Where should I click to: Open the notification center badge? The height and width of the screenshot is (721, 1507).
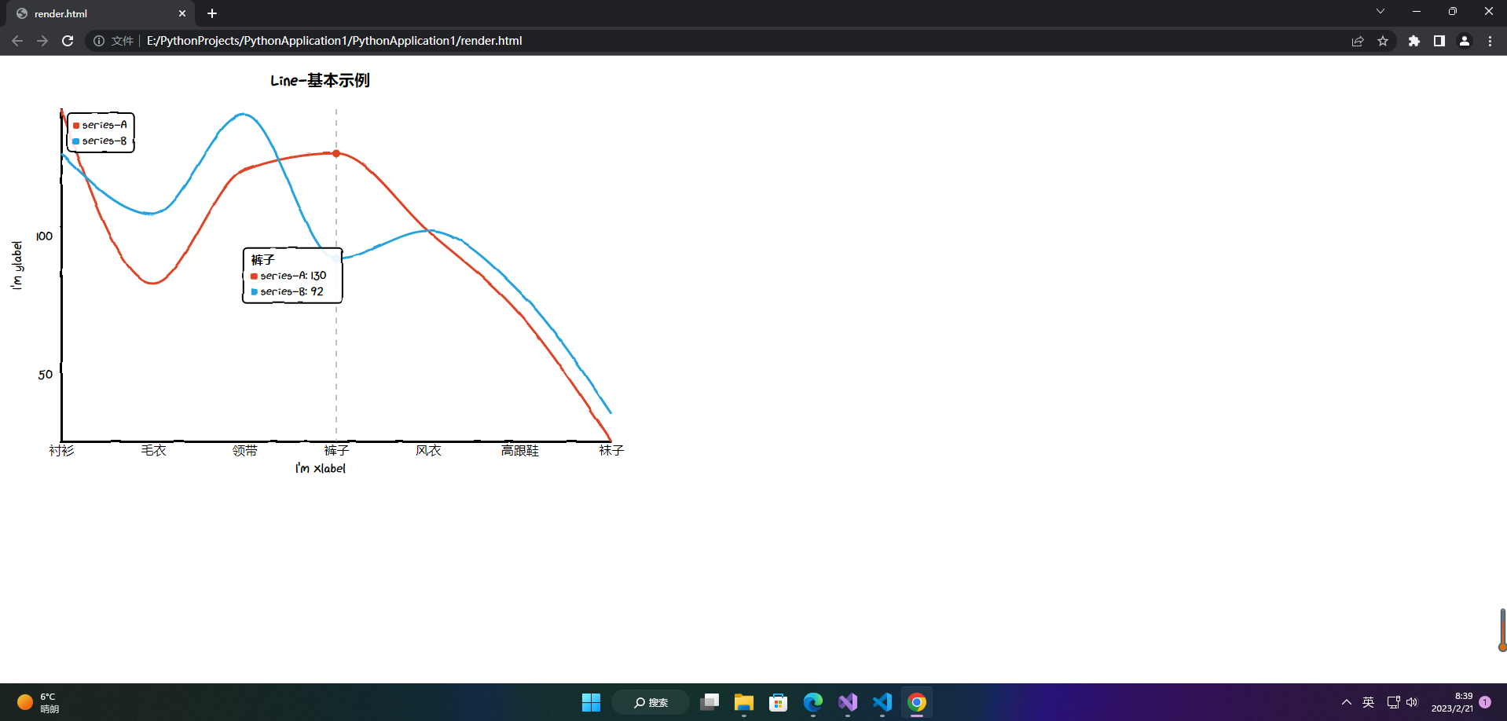point(1485,702)
